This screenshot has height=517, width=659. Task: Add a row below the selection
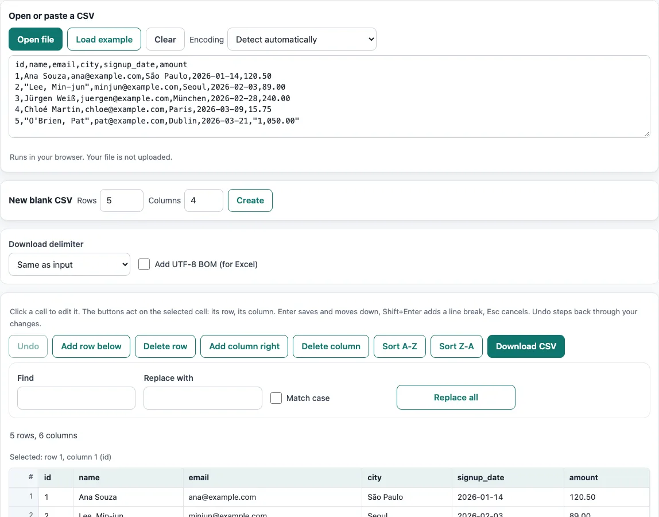coord(91,346)
